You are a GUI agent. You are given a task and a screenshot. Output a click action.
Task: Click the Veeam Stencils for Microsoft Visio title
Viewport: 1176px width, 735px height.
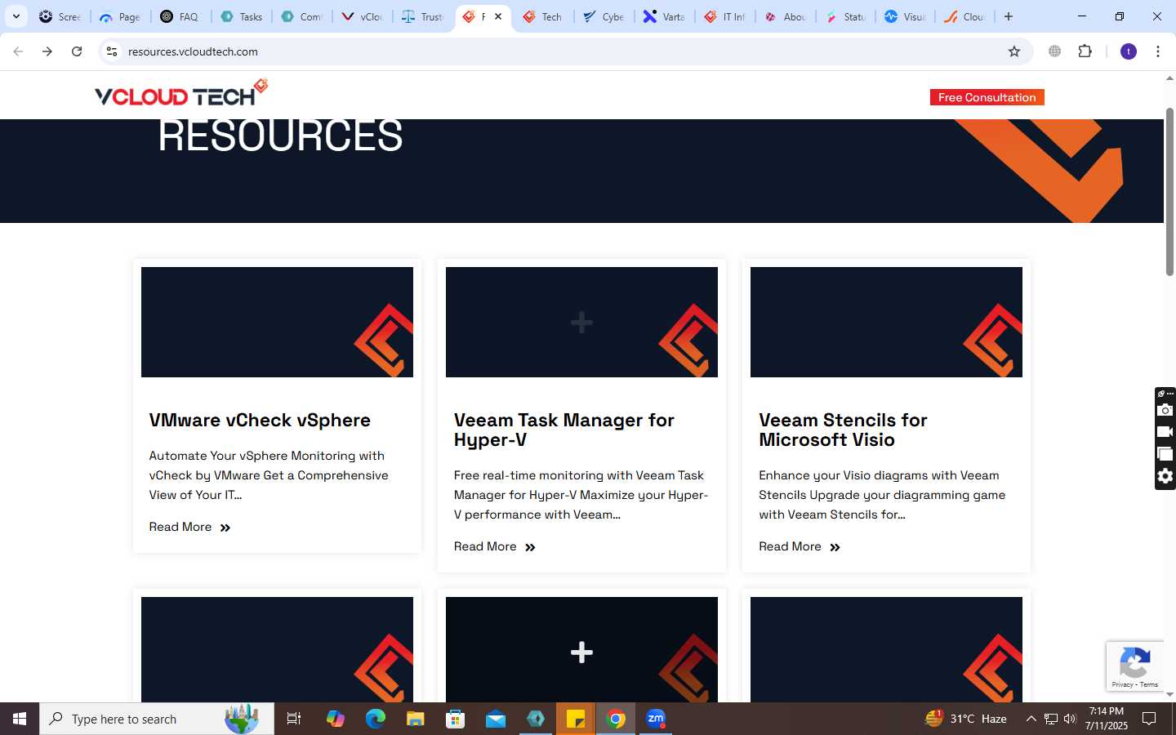click(x=843, y=430)
